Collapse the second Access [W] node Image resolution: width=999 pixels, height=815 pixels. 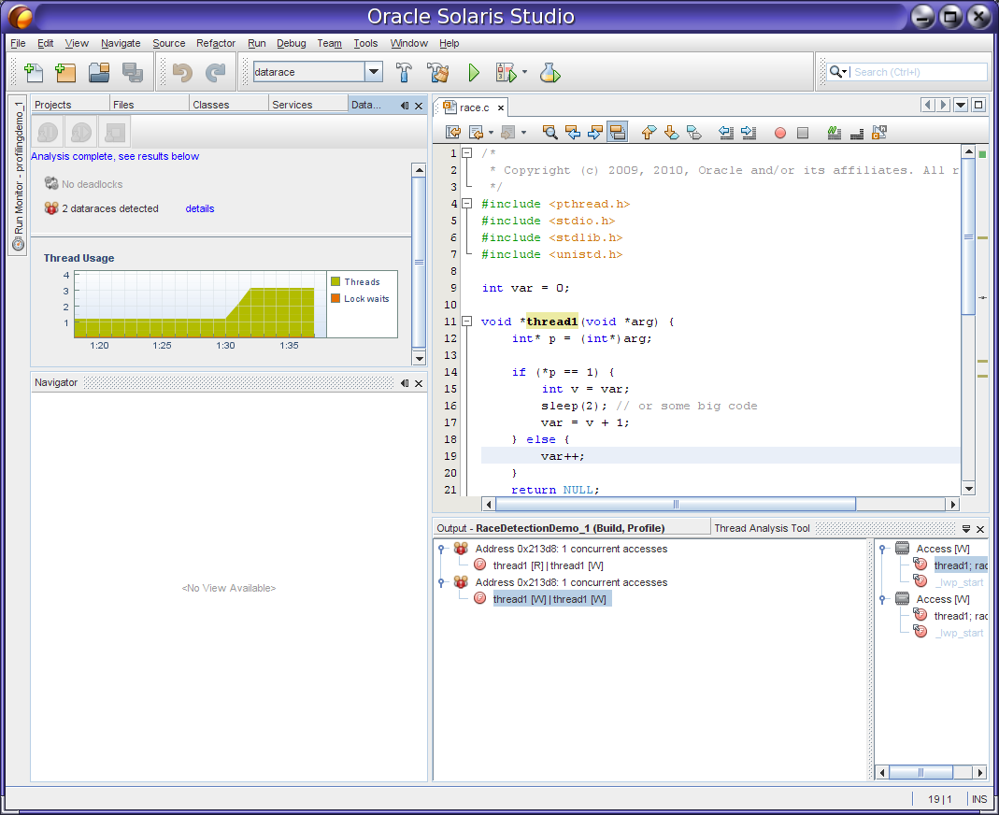(882, 599)
